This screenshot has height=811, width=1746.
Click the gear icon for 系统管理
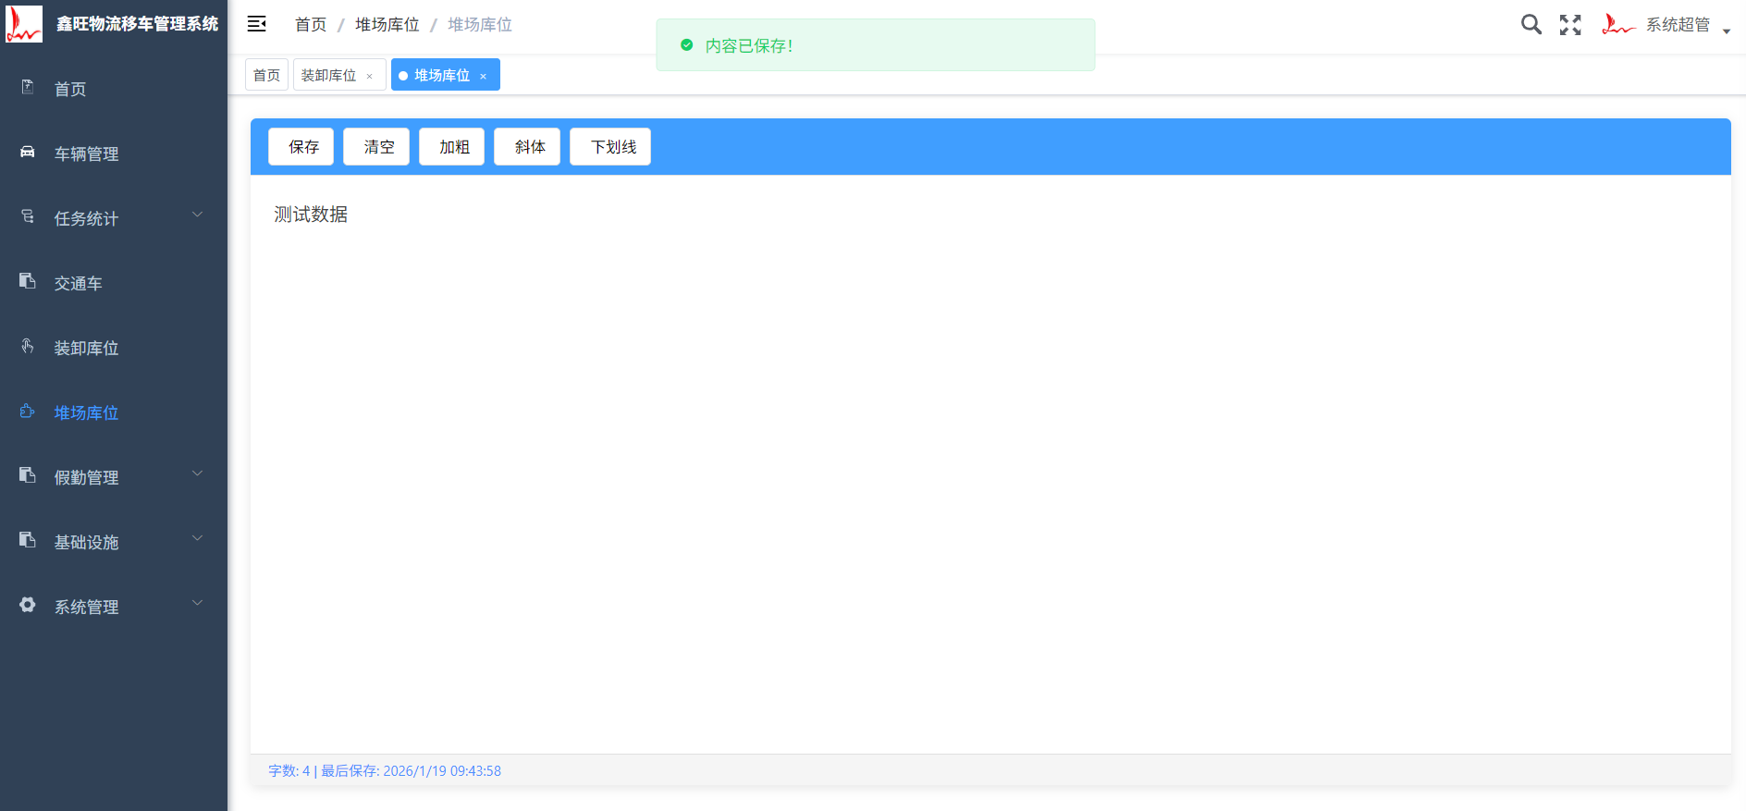(x=28, y=605)
